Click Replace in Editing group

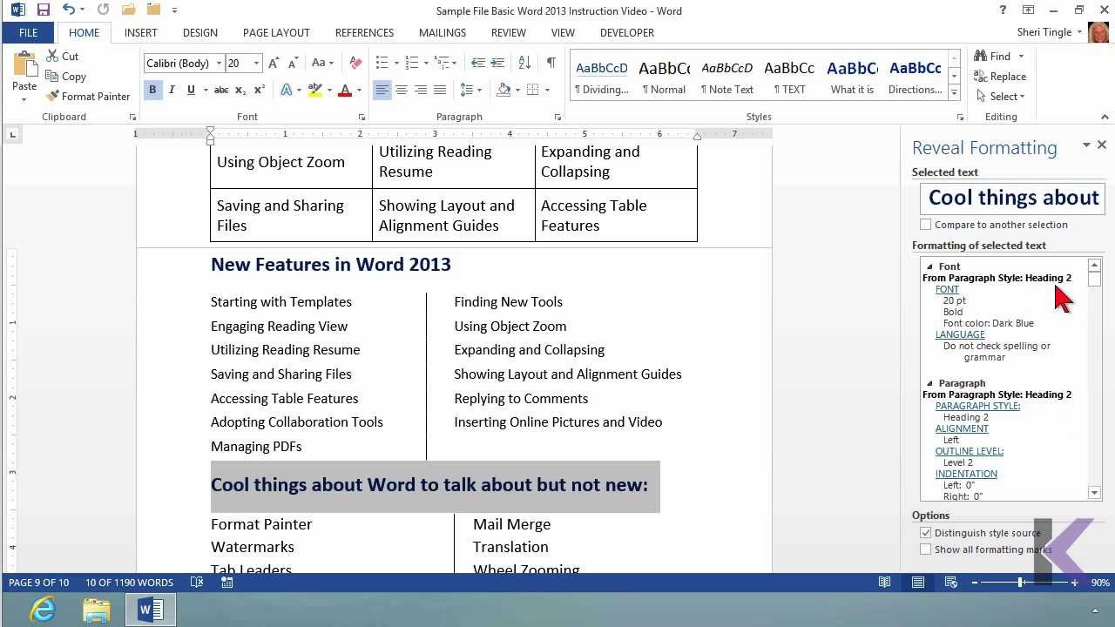coord(1000,77)
